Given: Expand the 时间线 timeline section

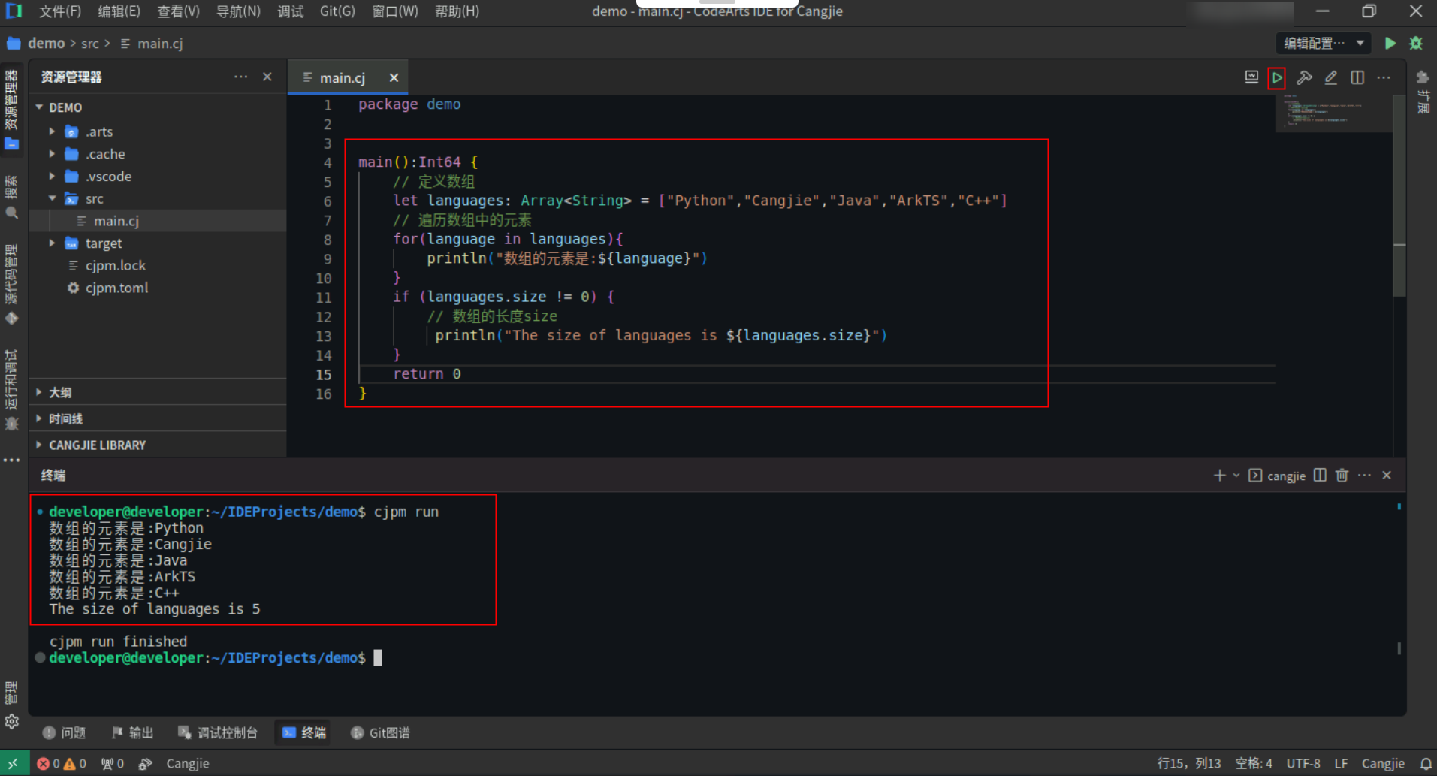Looking at the screenshot, I should [158, 418].
